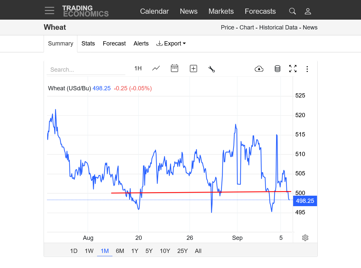Click the search magnifier icon in header
The height and width of the screenshot is (268, 361).
[292, 11]
